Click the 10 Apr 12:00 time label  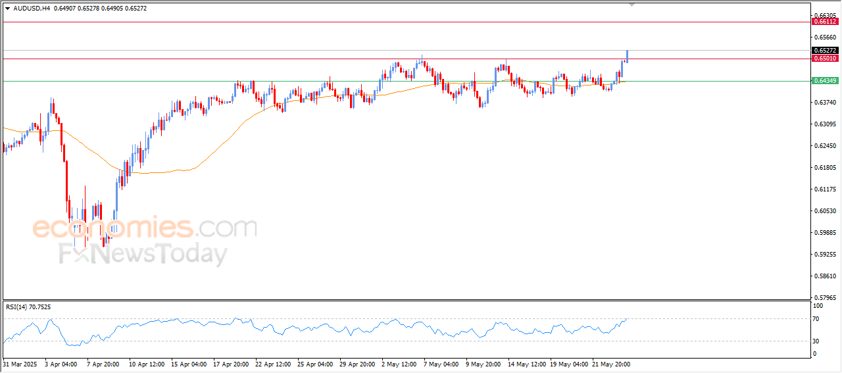click(147, 363)
